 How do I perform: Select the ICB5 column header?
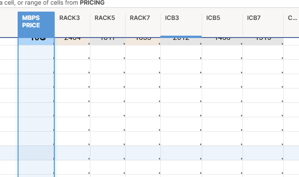[x=222, y=25]
